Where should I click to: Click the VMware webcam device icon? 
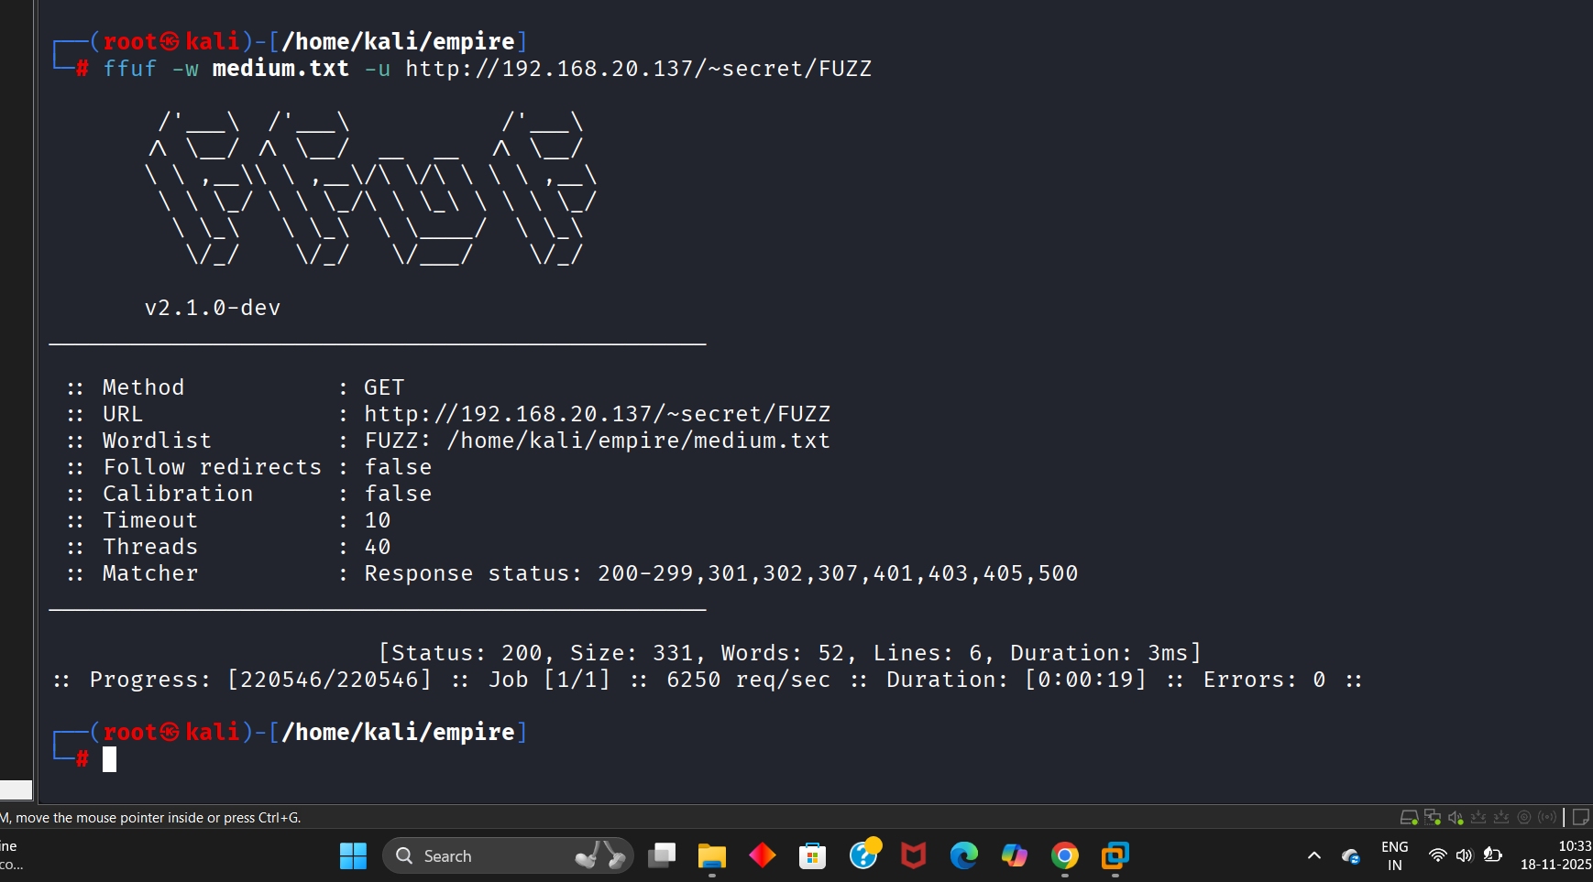coord(1524,817)
